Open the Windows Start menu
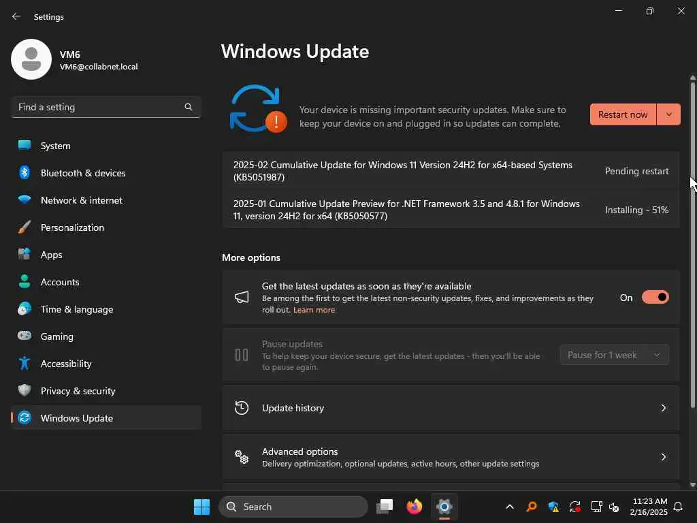The height and width of the screenshot is (523, 697). pyautogui.click(x=201, y=507)
